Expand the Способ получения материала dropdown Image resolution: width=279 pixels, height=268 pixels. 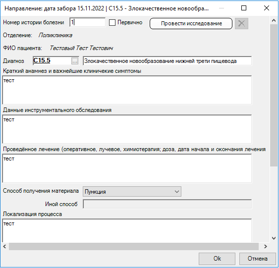(132, 192)
